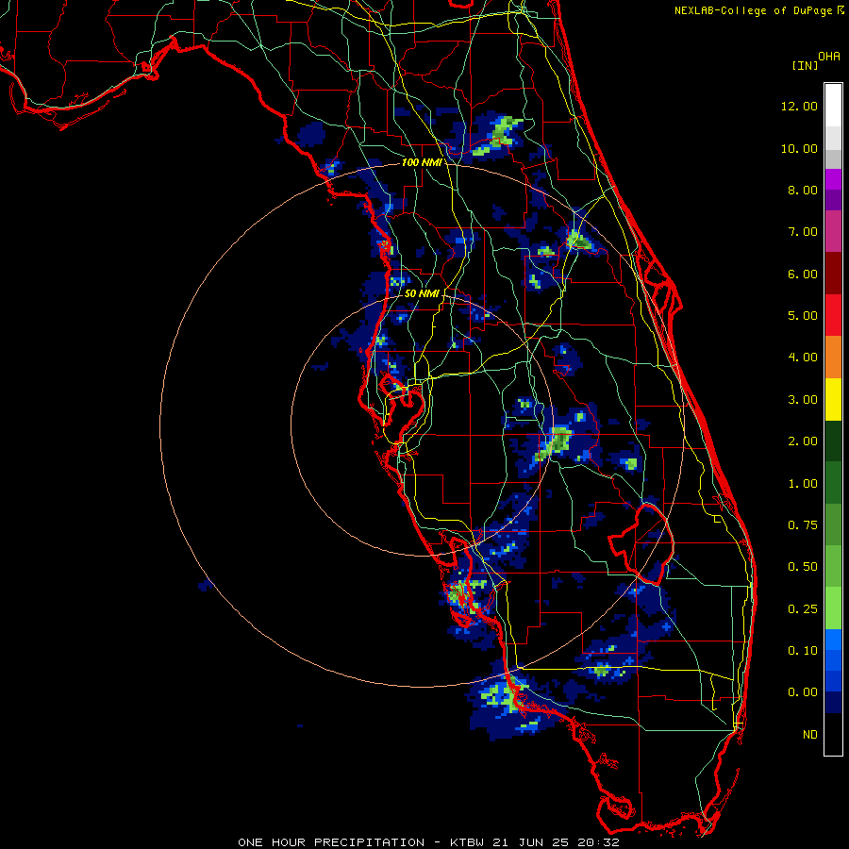Click the 0.00 scale value
This screenshot has height=849, width=849.
(x=803, y=692)
